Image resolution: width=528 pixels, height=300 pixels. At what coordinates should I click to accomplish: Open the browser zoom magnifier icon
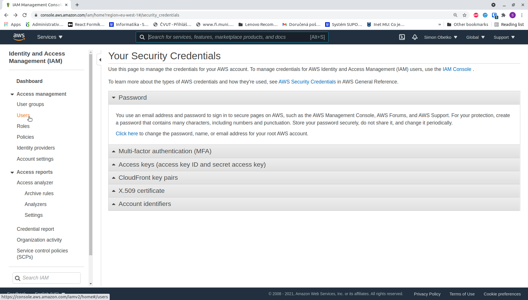click(x=455, y=15)
